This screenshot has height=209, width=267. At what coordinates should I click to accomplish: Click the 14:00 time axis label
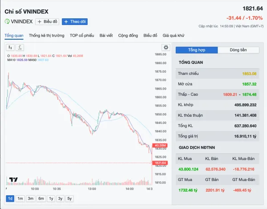pos(129,189)
